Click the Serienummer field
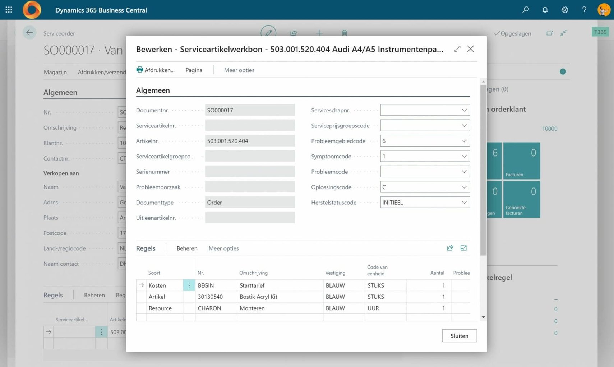The width and height of the screenshot is (614, 367). point(250,172)
